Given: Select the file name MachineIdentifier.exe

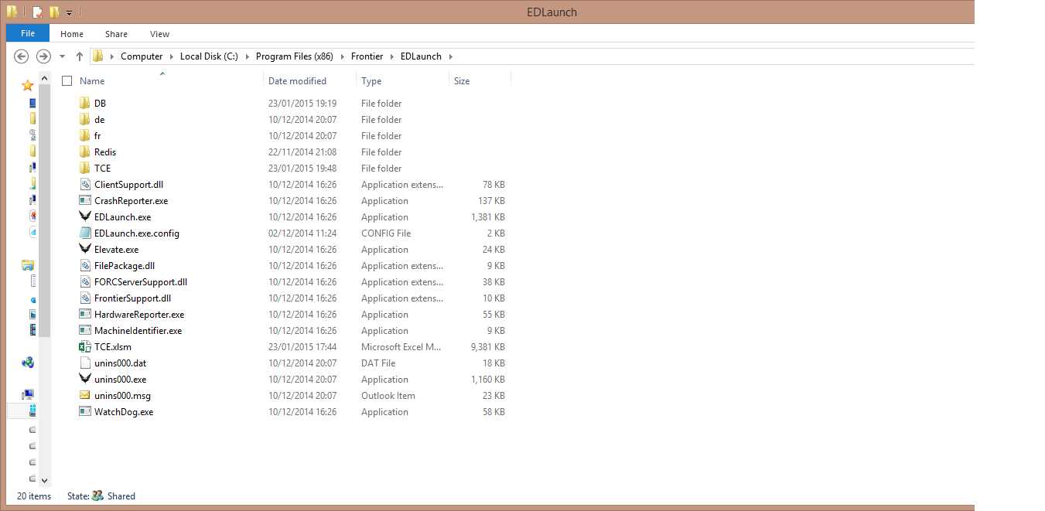Looking at the screenshot, I should pyautogui.click(x=138, y=331).
